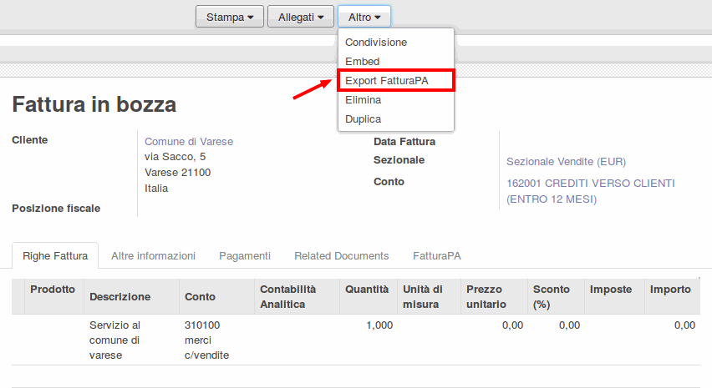The image size is (712, 388).
Task: Switch to the Righe Fattura tab
Action: [x=55, y=256]
